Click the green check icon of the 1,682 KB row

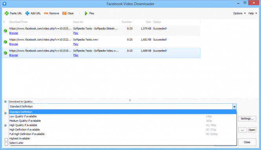[x=5, y=42]
